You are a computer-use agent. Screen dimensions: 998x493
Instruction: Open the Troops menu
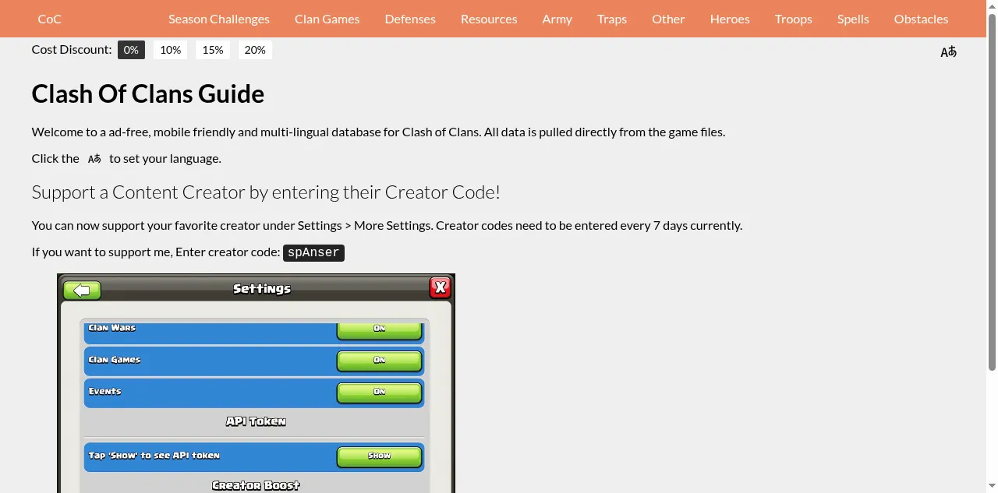click(x=794, y=19)
